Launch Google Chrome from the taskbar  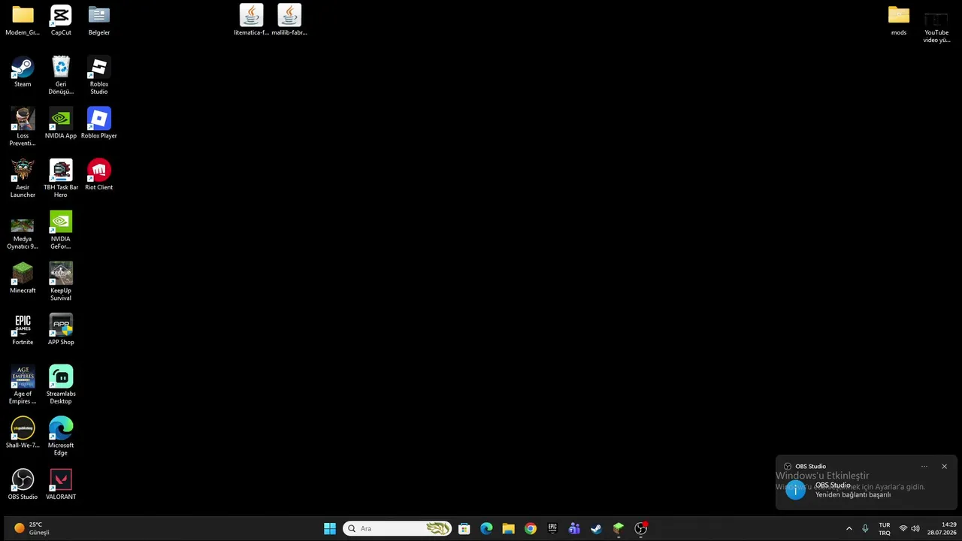pos(531,528)
